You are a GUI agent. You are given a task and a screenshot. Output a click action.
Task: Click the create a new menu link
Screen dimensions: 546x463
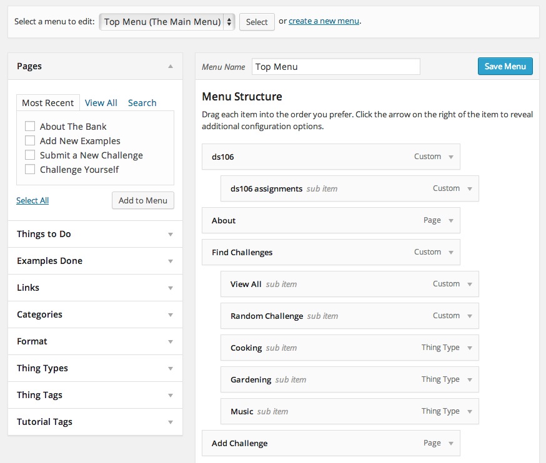tap(324, 21)
